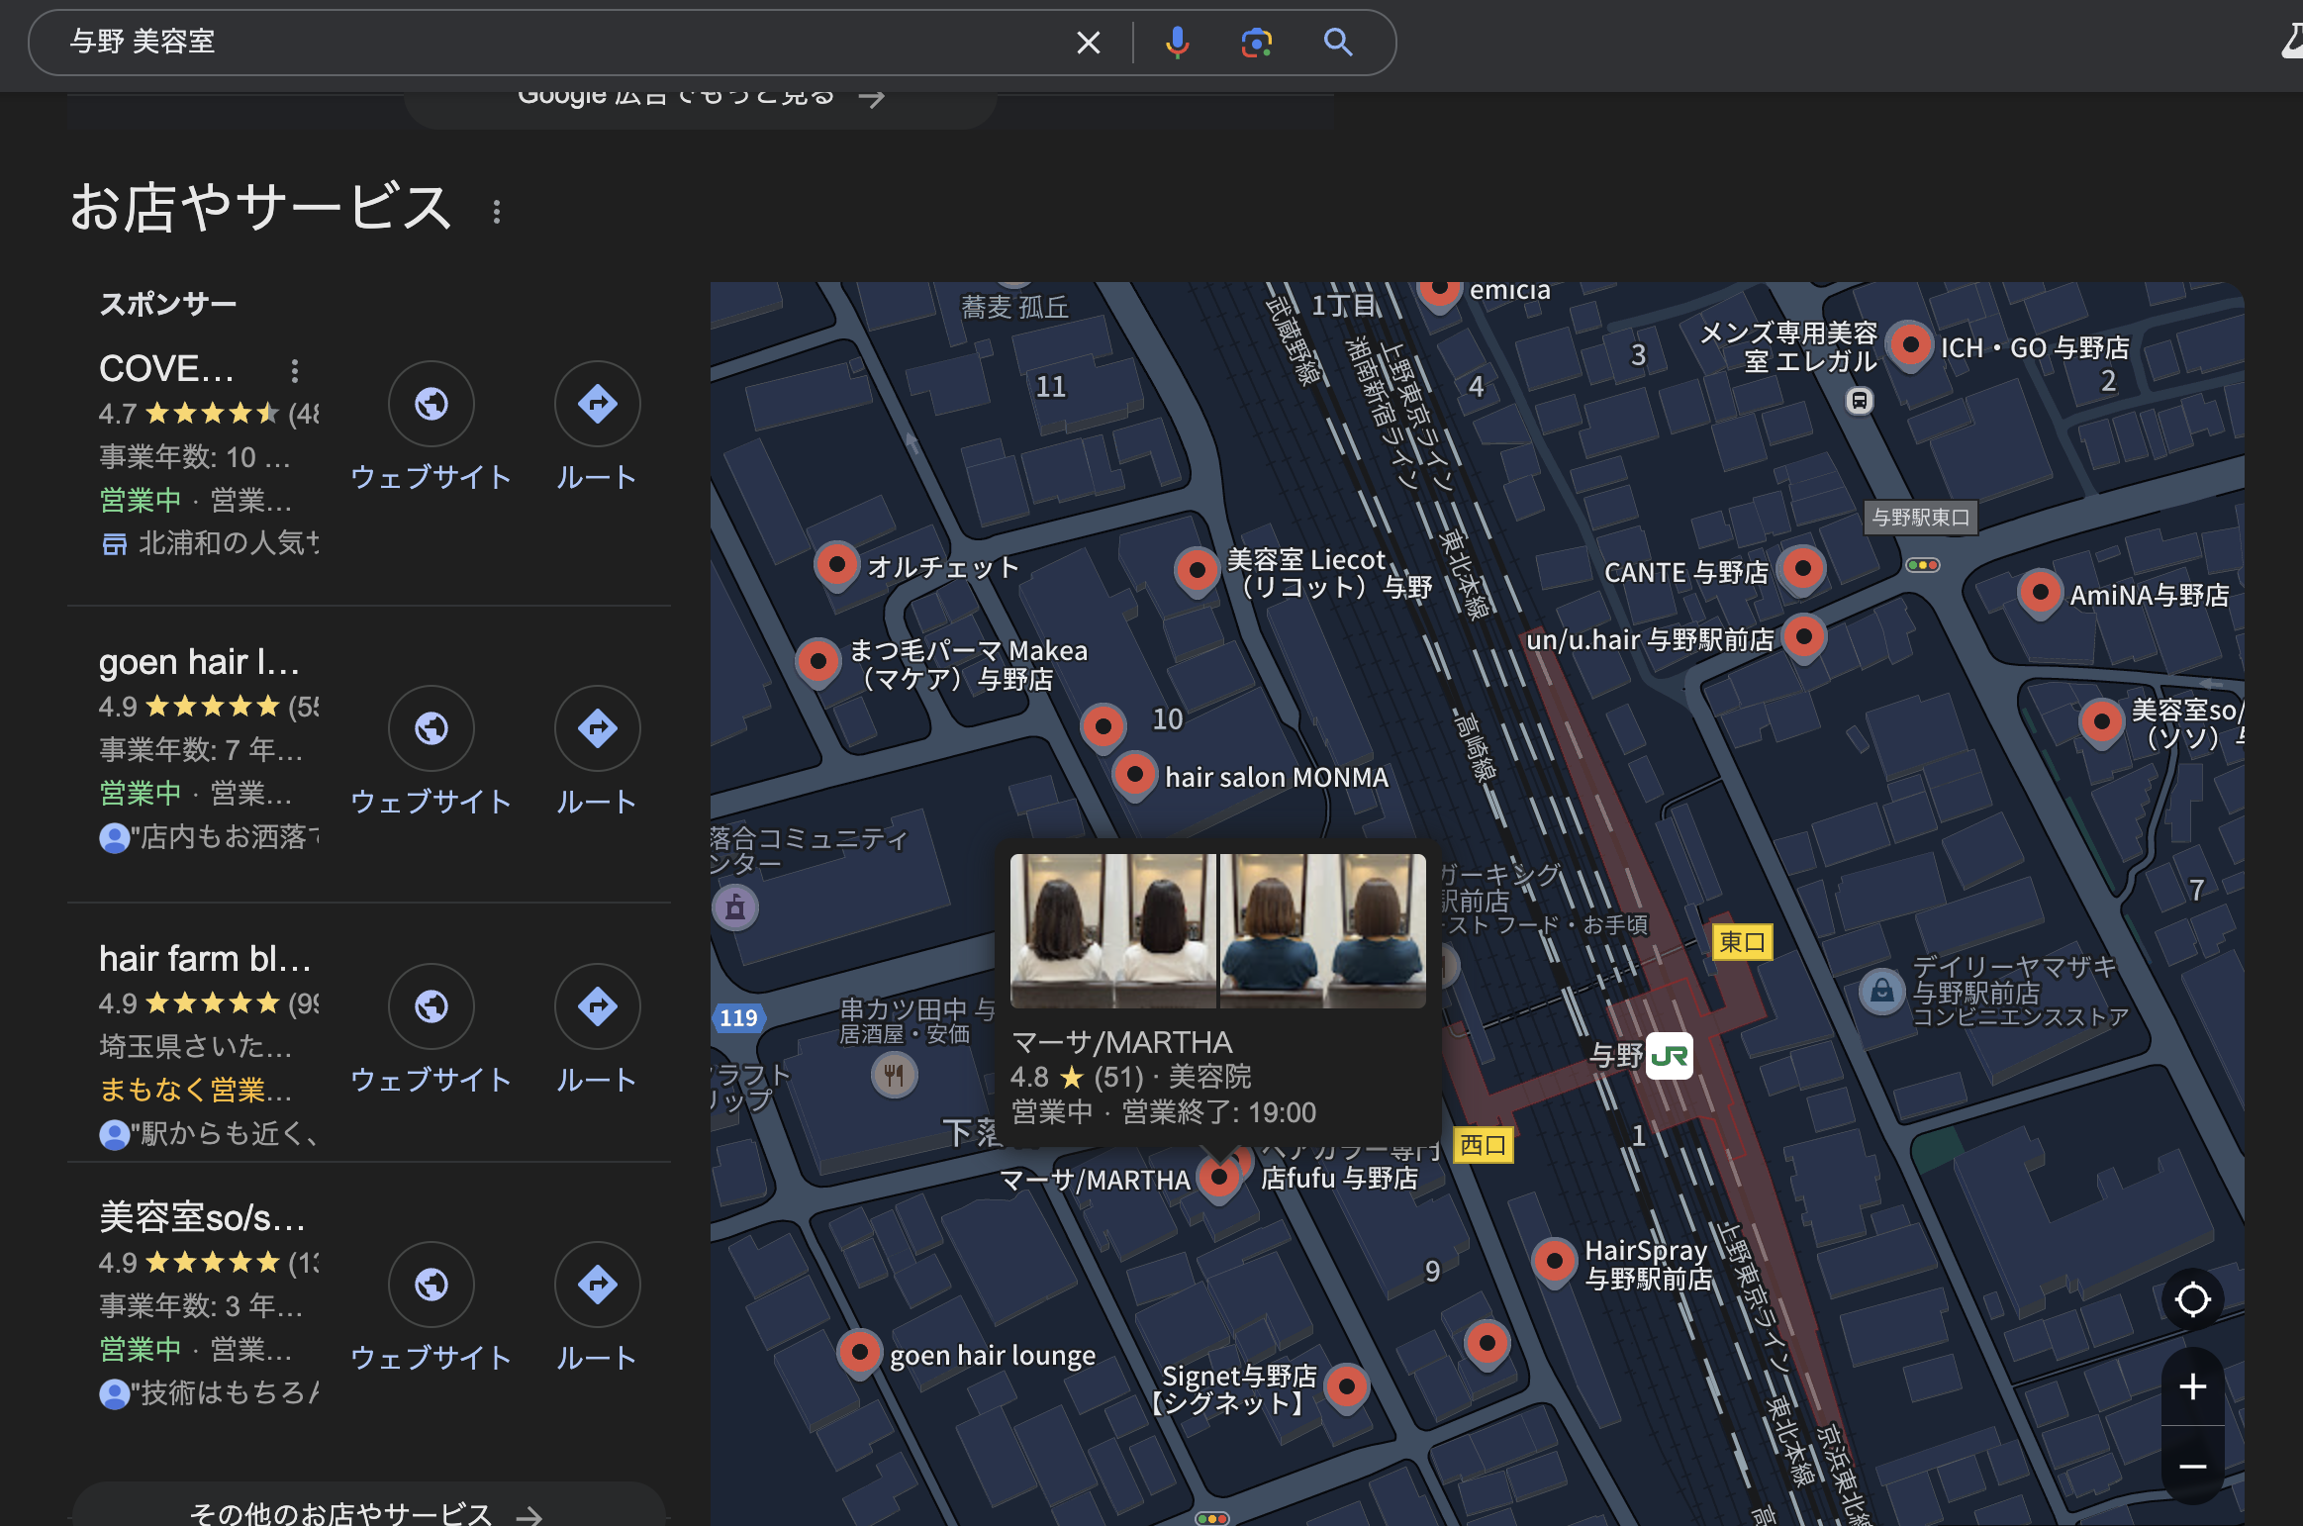Image resolution: width=2303 pixels, height=1526 pixels.
Task: Click the 東口 exit label
Action: point(1742,942)
